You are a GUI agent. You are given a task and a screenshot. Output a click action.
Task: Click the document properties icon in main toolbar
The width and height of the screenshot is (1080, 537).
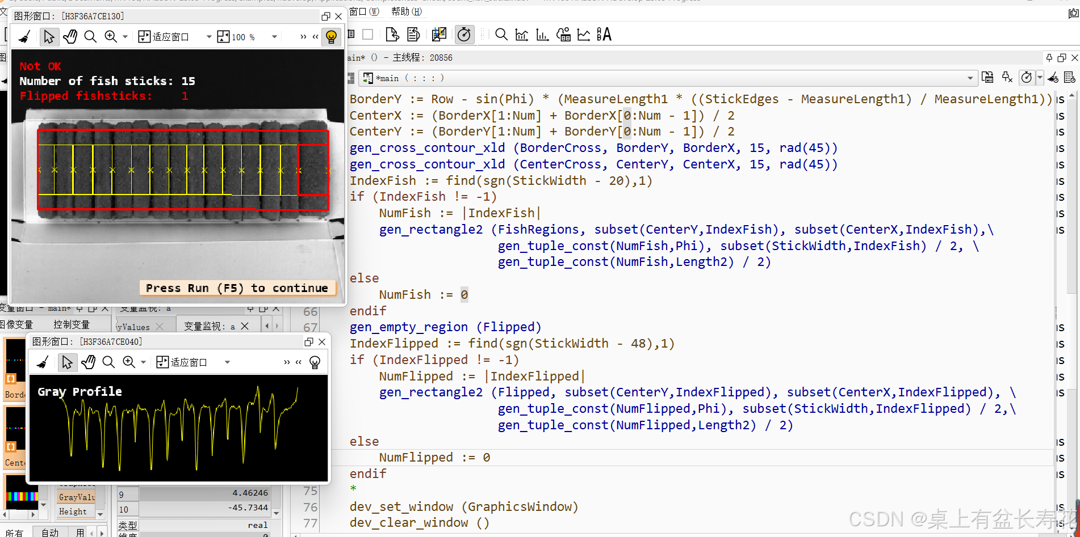[x=413, y=35]
